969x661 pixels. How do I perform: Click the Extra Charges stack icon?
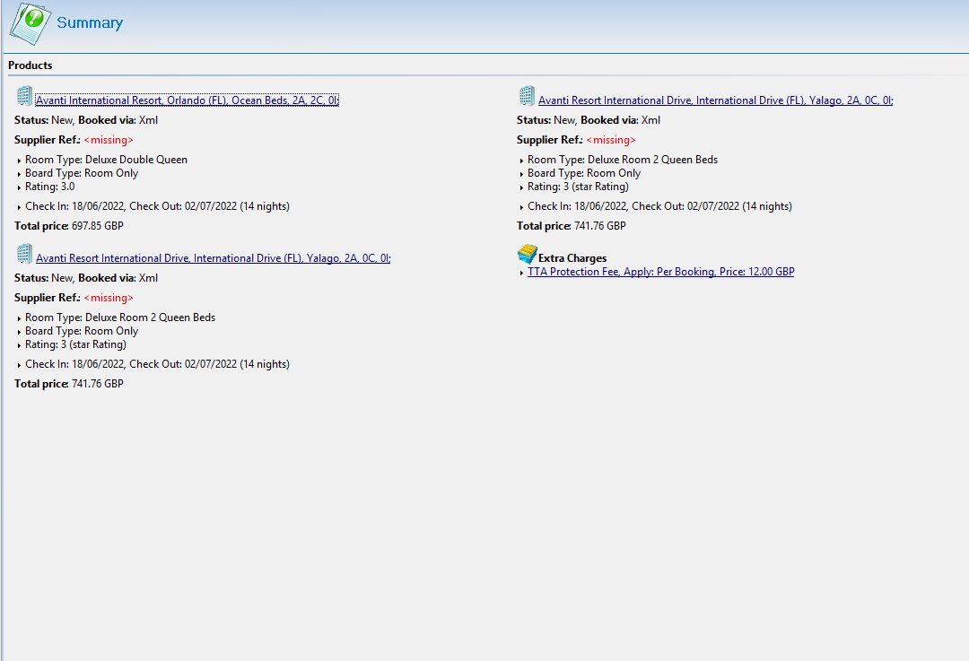pyautogui.click(x=528, y=254)
